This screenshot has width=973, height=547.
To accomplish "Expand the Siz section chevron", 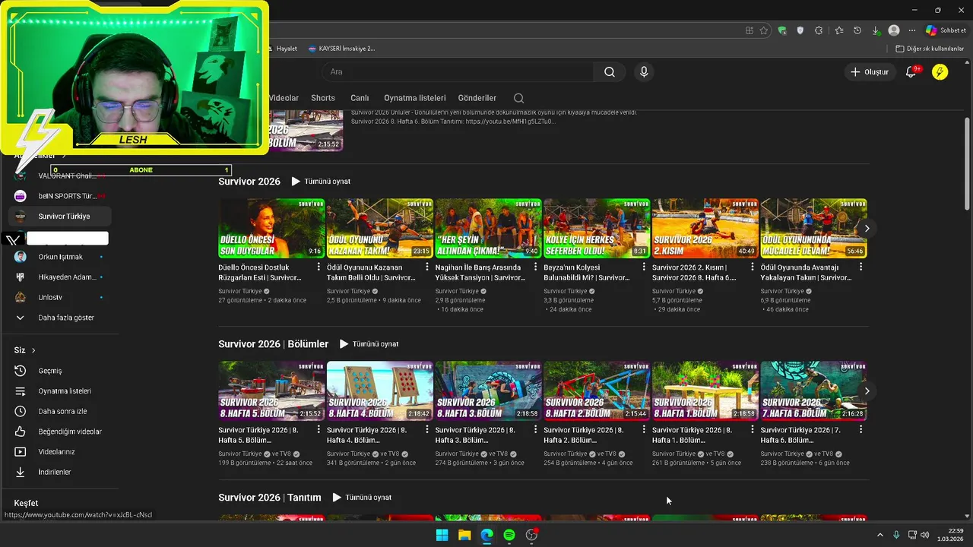I will (33, 350).
